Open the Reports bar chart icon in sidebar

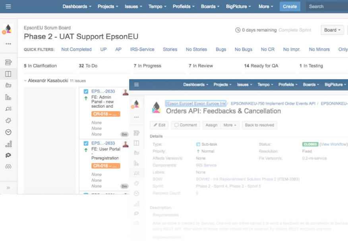[8, 97]
